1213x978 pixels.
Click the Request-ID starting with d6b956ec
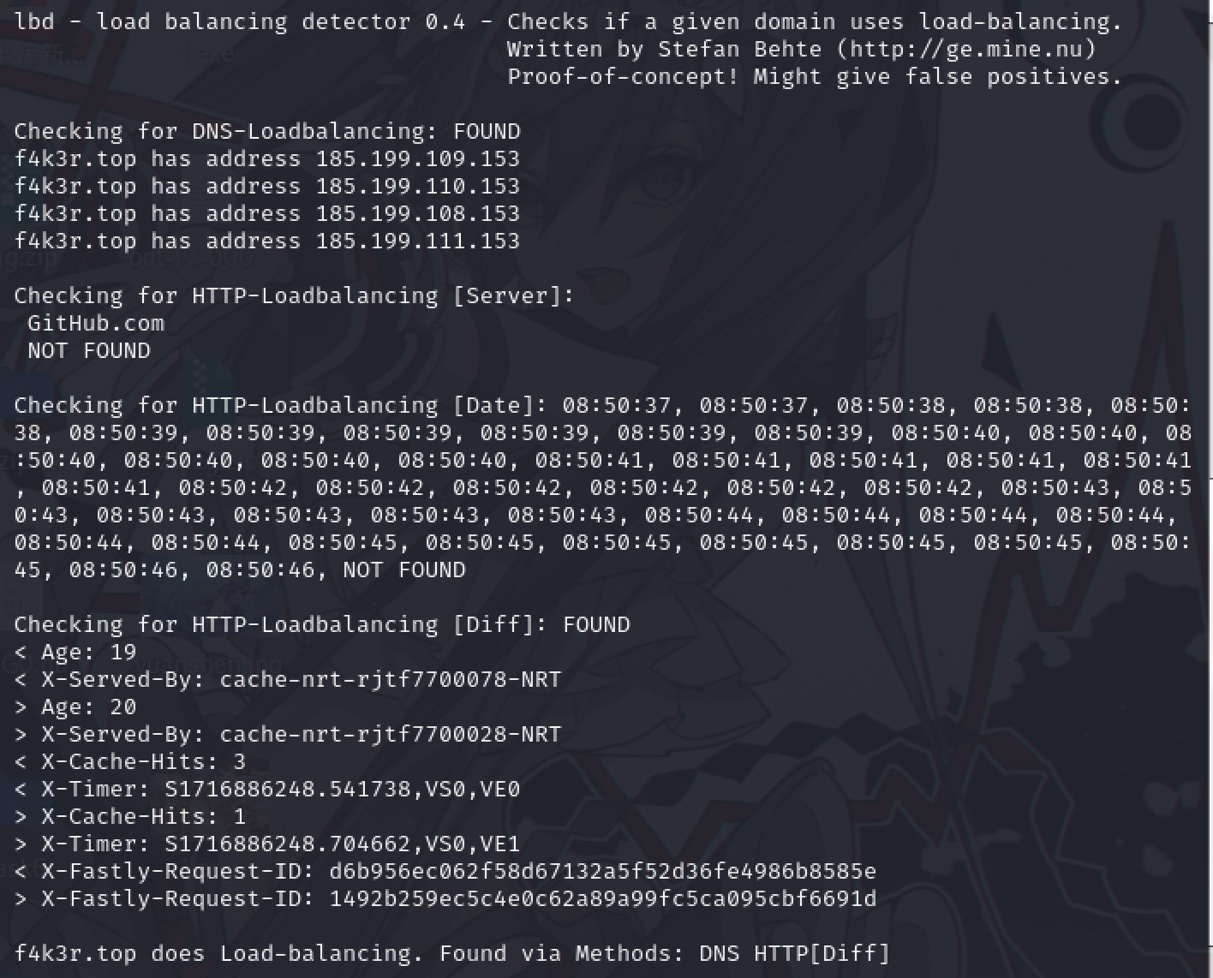[x=603, y=871]
